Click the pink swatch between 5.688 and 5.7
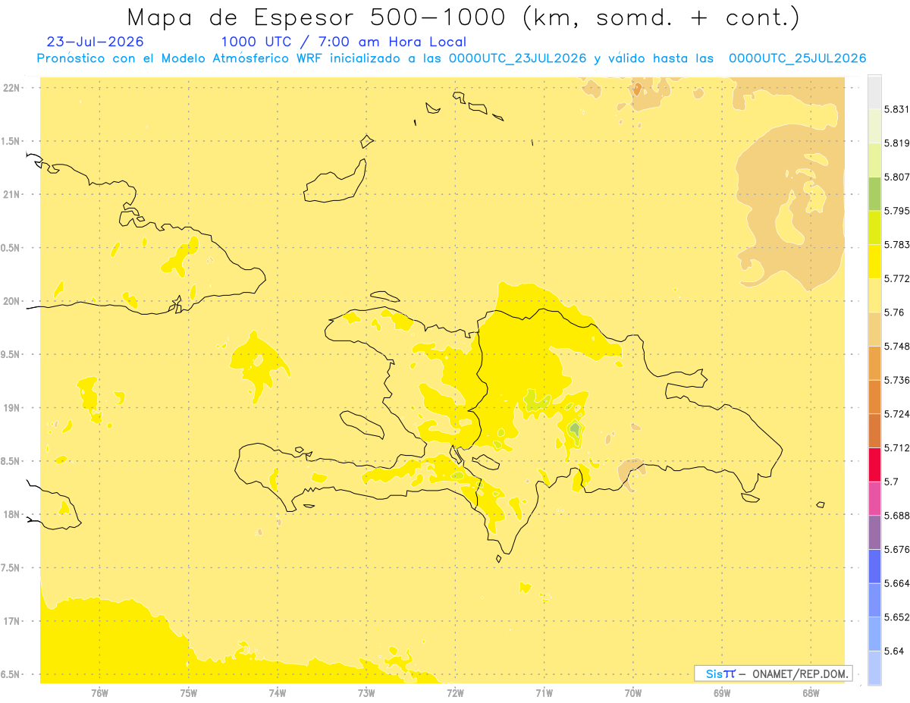The width and height of the screenshot is (910, 703). 874,498
